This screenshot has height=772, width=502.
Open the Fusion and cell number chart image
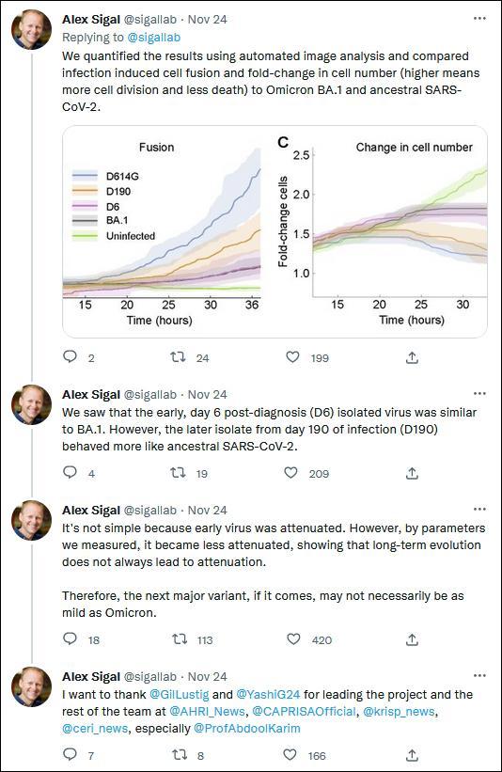coord(275,231)
